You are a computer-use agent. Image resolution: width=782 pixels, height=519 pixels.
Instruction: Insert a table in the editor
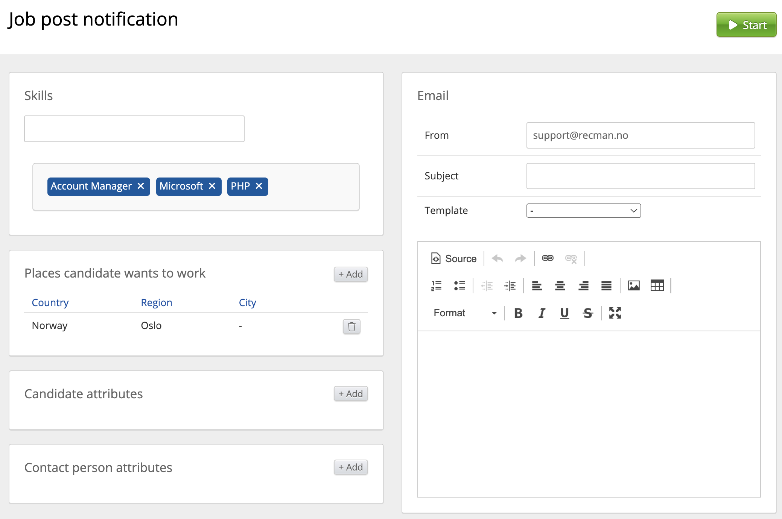657,286
